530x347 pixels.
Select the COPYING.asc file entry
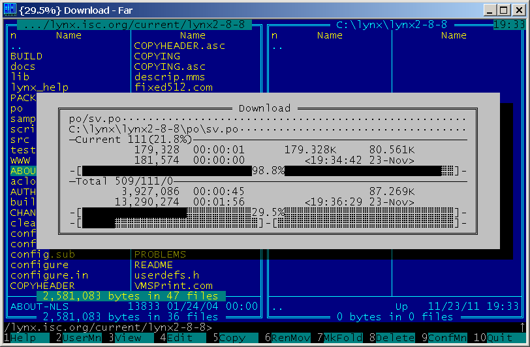(170, 67)
